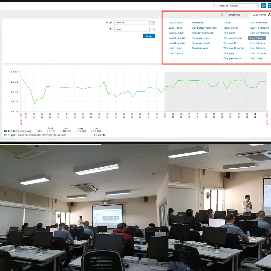Click the next period right arrow
This screenshot has width=271, height=271.
tap(246, 15)
